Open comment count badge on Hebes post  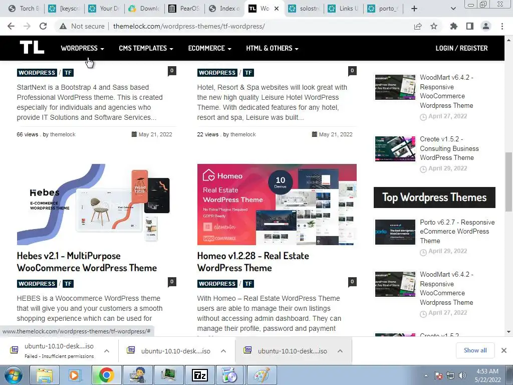point(172,282)
